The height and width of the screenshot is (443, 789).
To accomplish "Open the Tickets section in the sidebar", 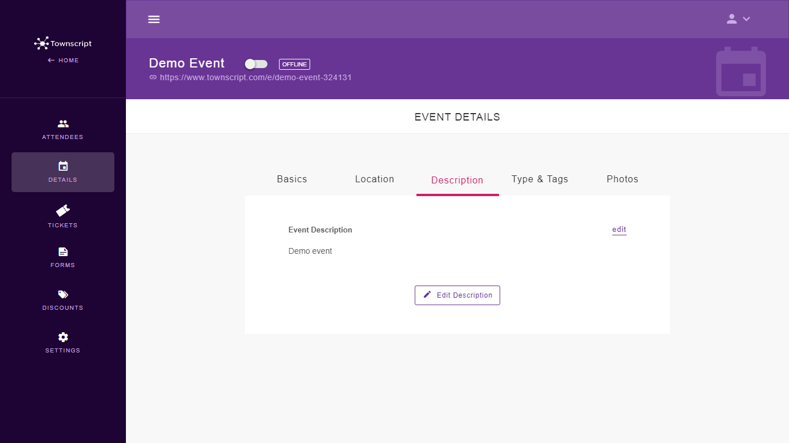I will click(63, 216).
